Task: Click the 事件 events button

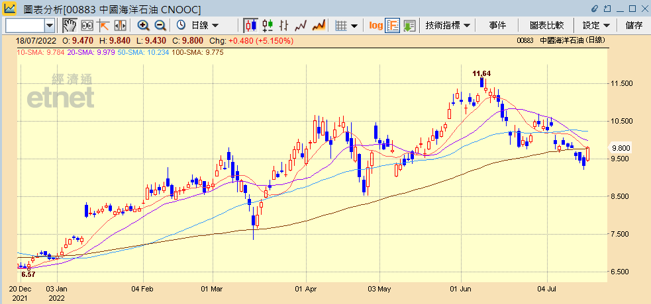Action: (x=497, y=25)
